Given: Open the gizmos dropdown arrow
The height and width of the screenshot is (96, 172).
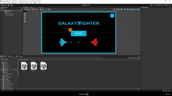Looking at the screenshot, I should click(139, 9).
